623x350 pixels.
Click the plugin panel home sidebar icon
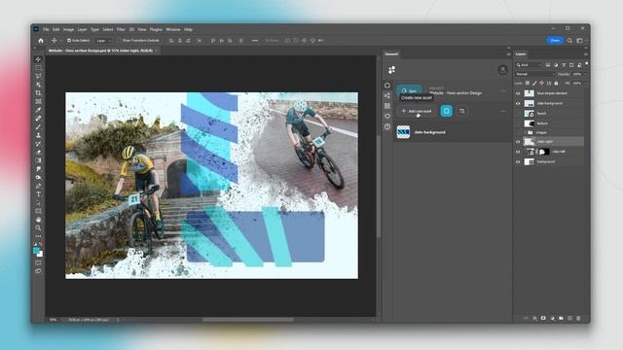pos(387,86)
